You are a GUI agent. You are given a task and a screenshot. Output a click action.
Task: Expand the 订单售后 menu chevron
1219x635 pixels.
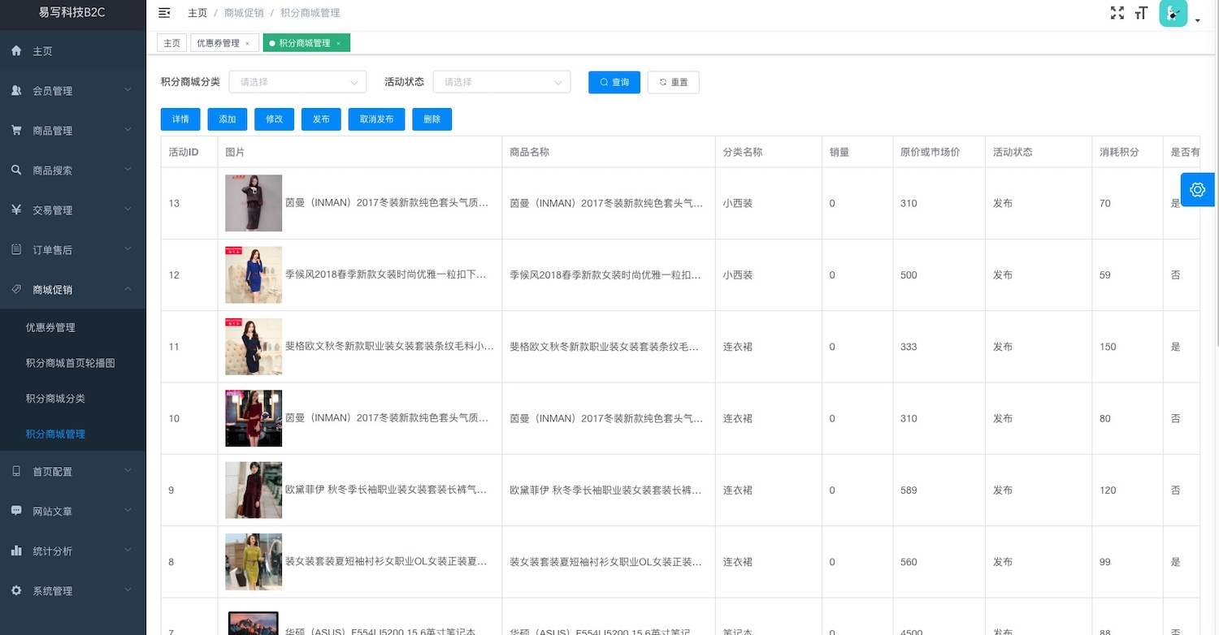pos(128,249)
